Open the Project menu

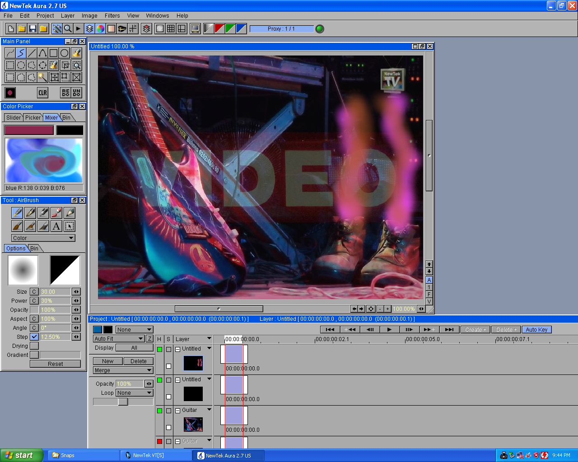coord(45,15)
